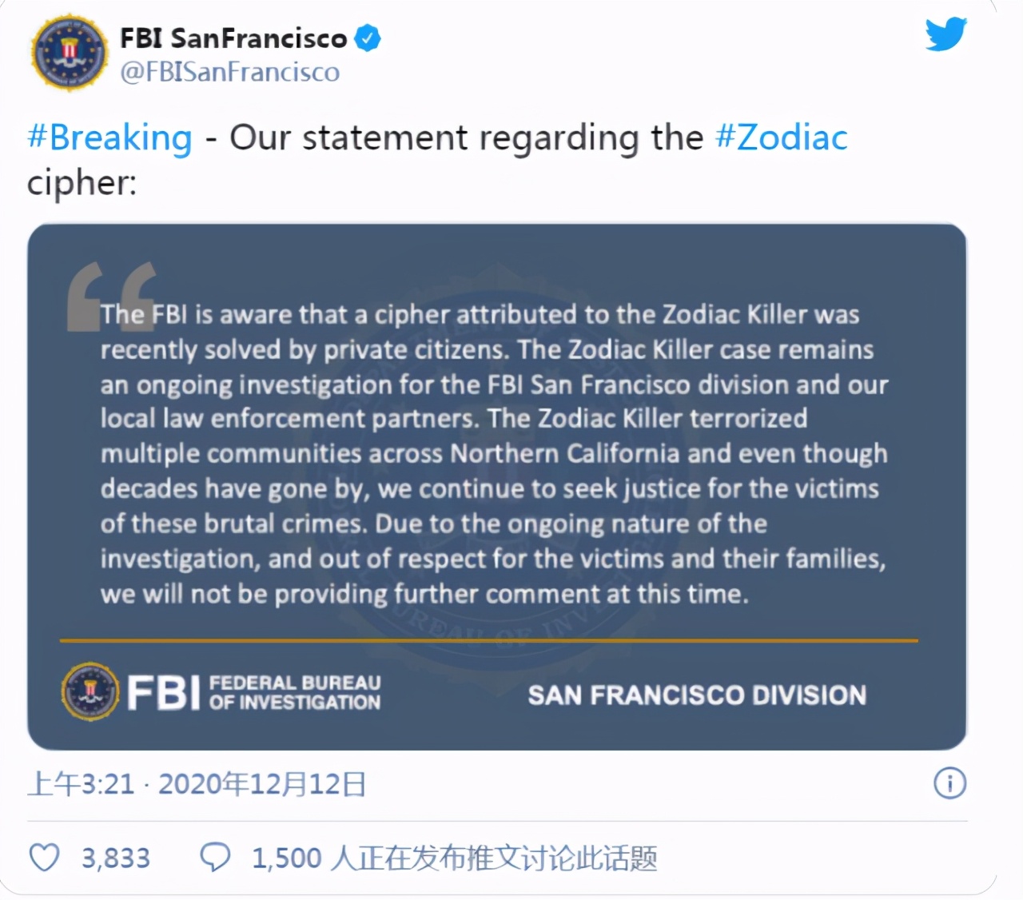Click the FBI SanFrancisco display name
The image size is (1023, 900).
tap(233, 38)
